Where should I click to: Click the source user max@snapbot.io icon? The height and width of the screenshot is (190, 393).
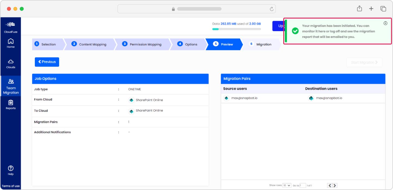tap(226, 98)
